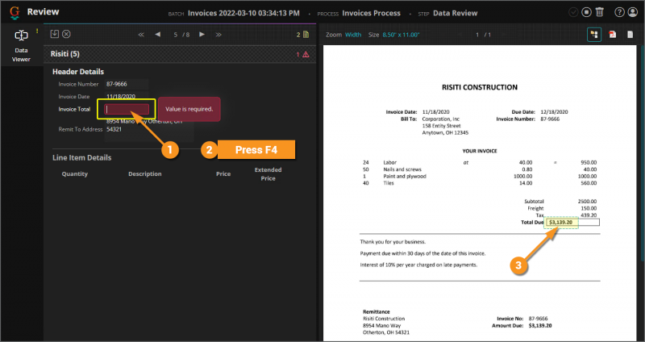Open help with the question mark icon
Viewport: 645px width, 342px height.
[619, 12]
